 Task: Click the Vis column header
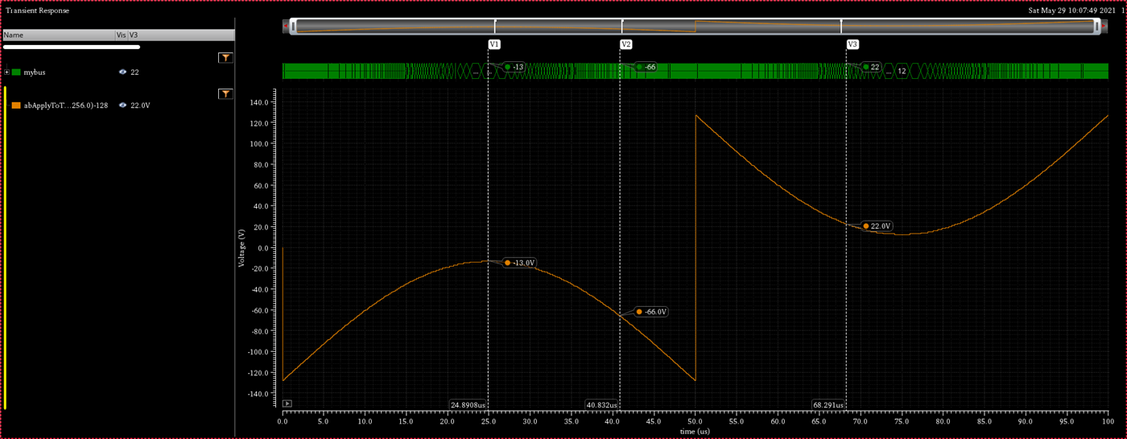pyautogui.click(x=121, y=35)
